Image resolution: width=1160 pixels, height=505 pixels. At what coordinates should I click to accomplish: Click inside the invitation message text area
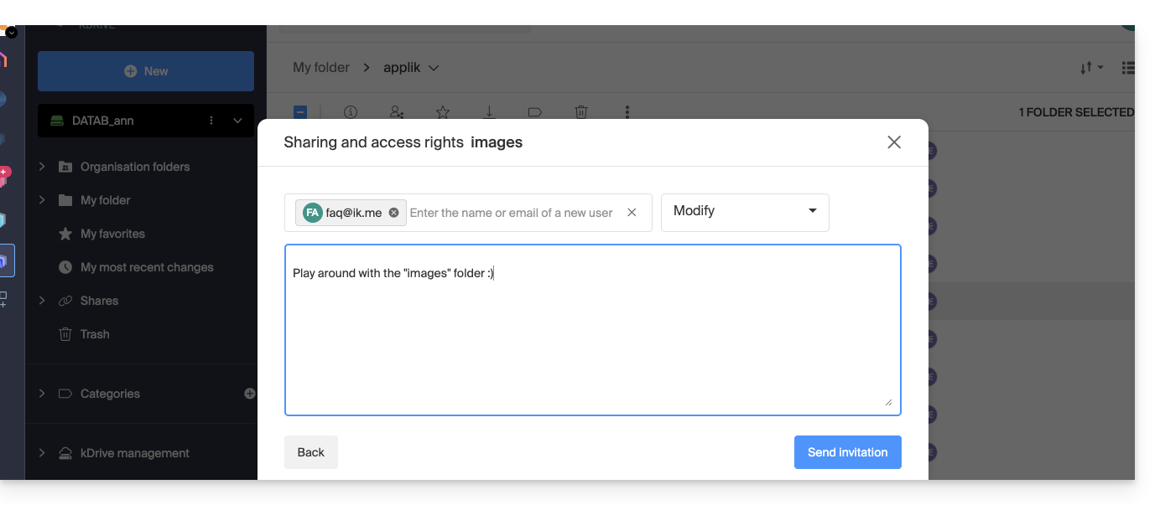point(592,335)
